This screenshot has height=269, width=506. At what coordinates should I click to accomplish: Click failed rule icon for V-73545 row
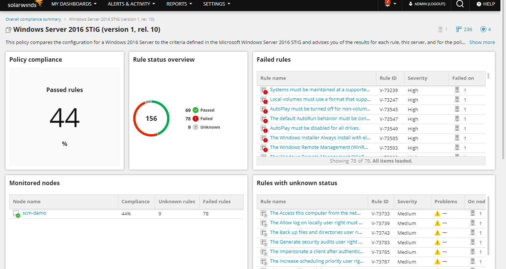click(x=264, y=110)
